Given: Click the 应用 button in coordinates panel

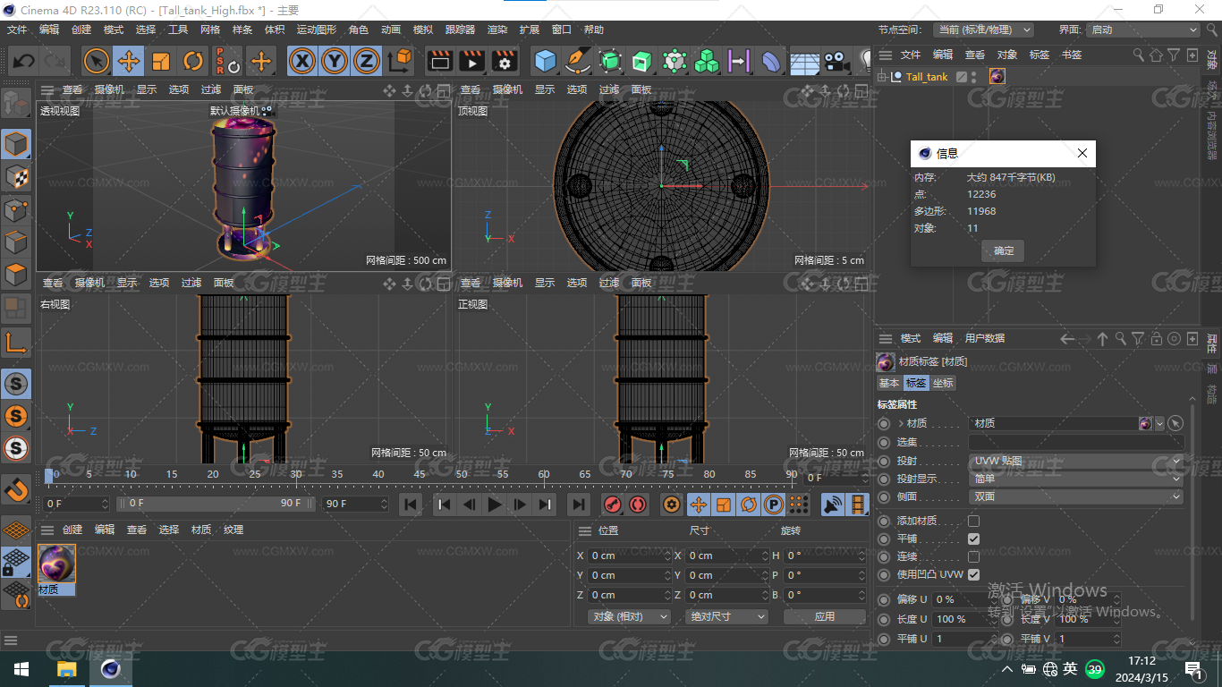Looking at the screenshot, I should (x=825, y=616).
